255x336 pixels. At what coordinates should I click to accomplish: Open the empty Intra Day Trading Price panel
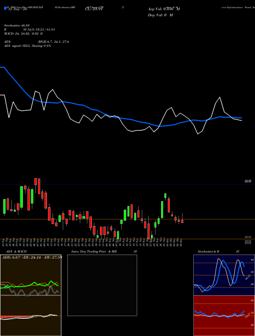coord(102,285)
